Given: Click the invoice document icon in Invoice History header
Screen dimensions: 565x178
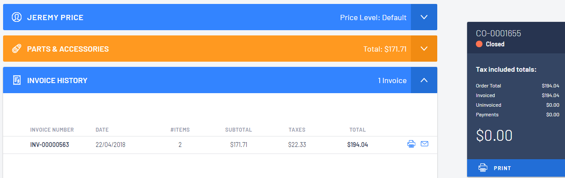Looking at the screenshot, I should click(x=17, y=80).
